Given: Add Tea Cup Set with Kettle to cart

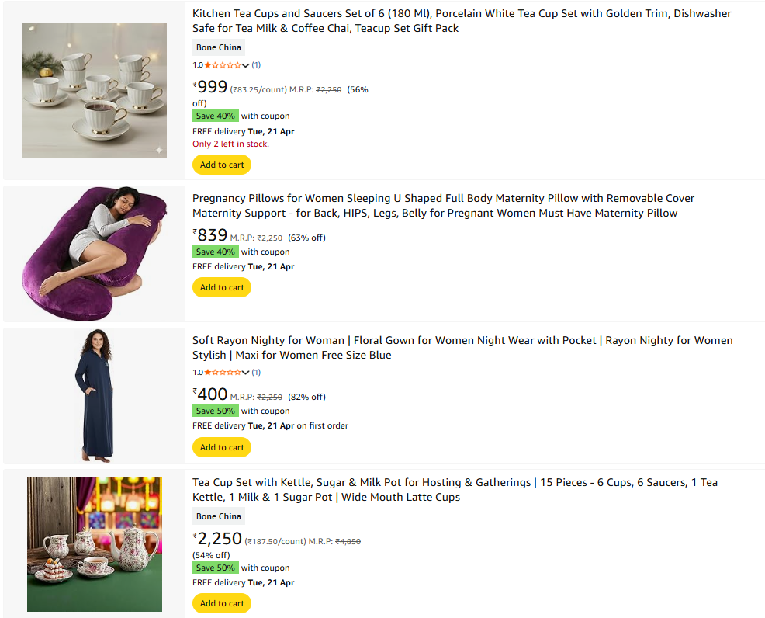Looking at the screenshot, I should [x=222, y=603].
